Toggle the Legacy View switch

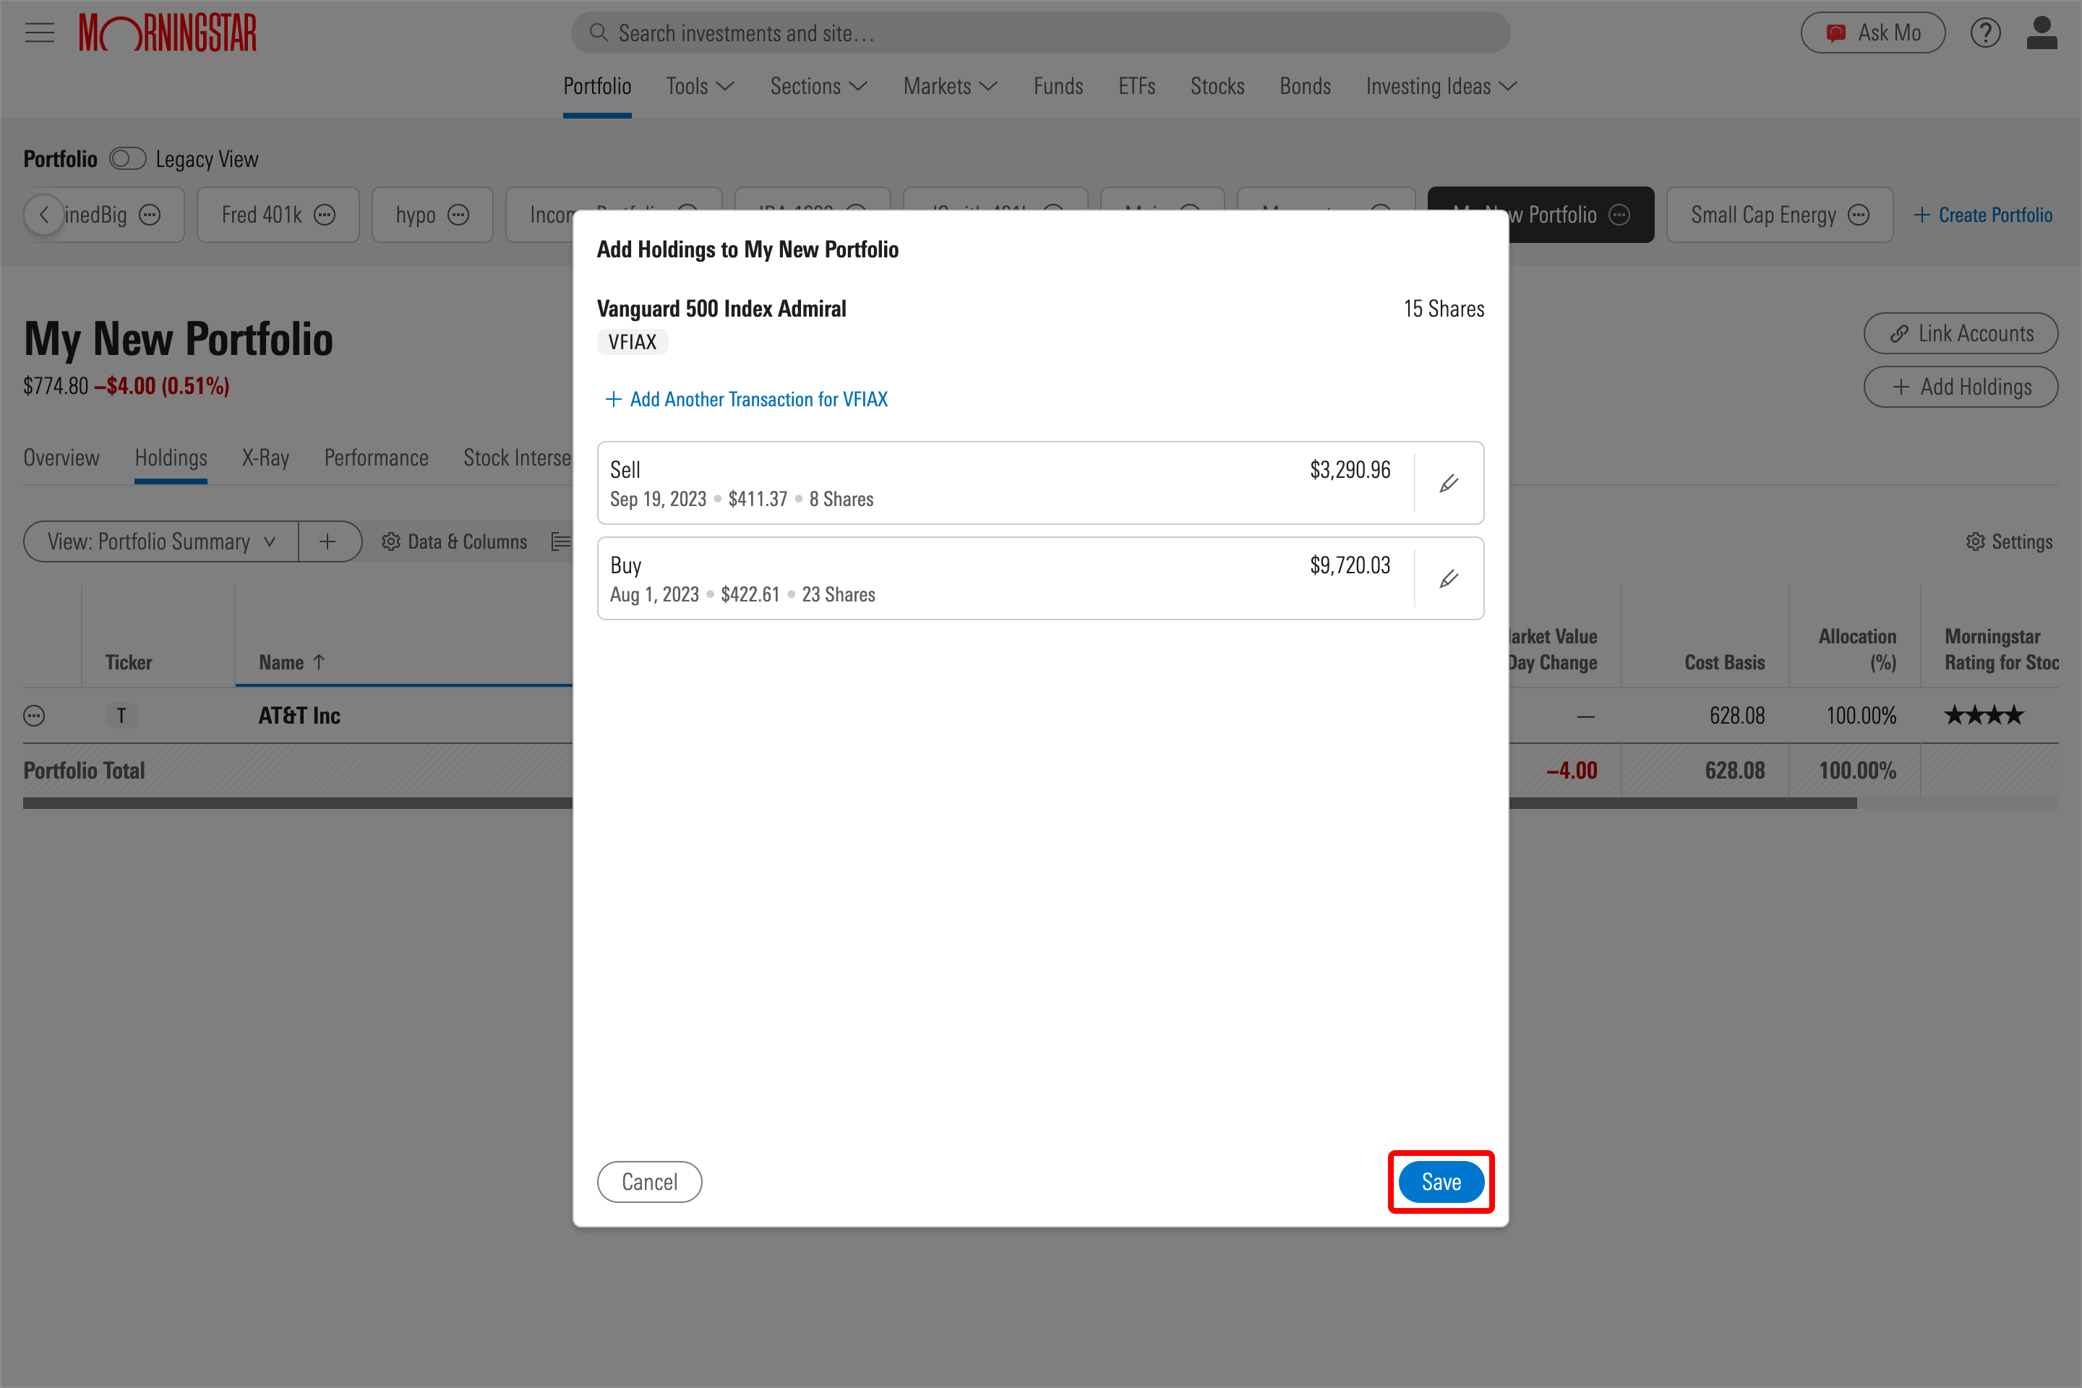[x=127, y=158]
